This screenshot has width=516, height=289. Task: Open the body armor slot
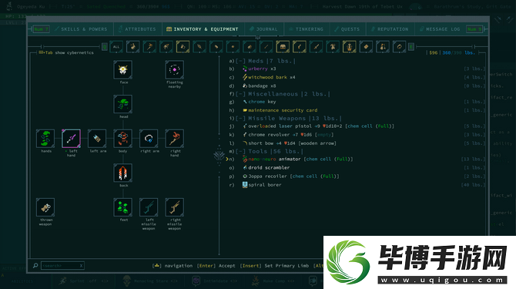coord(122,138)
